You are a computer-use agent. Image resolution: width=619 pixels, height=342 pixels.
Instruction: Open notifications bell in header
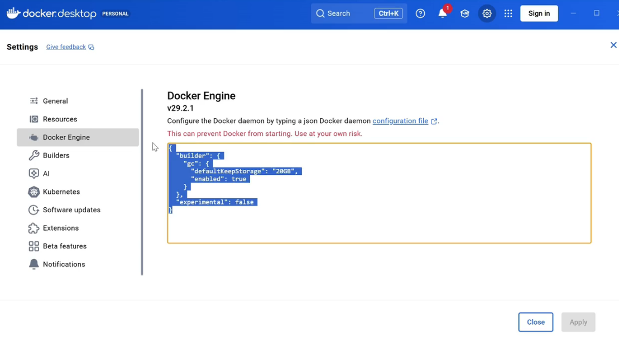coord(443,13)
